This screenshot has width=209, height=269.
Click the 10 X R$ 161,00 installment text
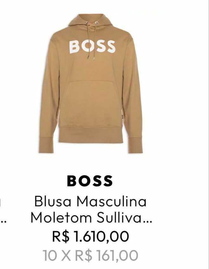click(x=90, y=255)
